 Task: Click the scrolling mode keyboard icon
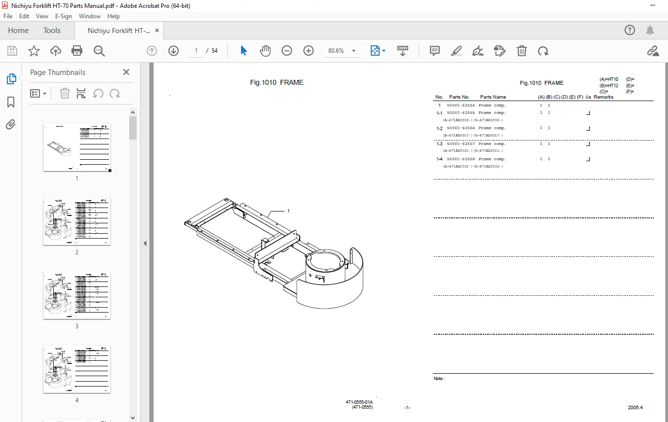403,51
